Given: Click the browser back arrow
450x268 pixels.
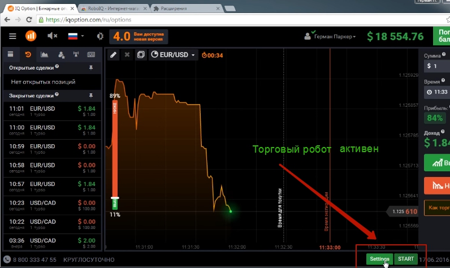Looking at the screenshot, I should tap(7, 20).
